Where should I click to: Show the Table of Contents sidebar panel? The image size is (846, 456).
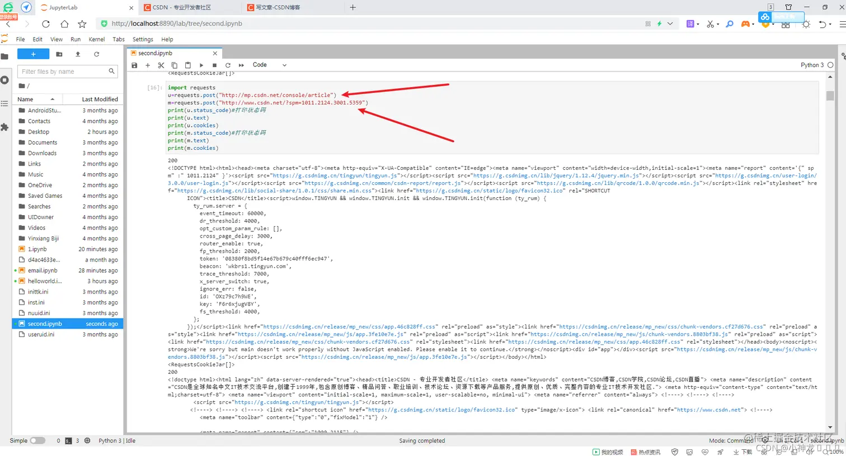(x=5, y=103)
